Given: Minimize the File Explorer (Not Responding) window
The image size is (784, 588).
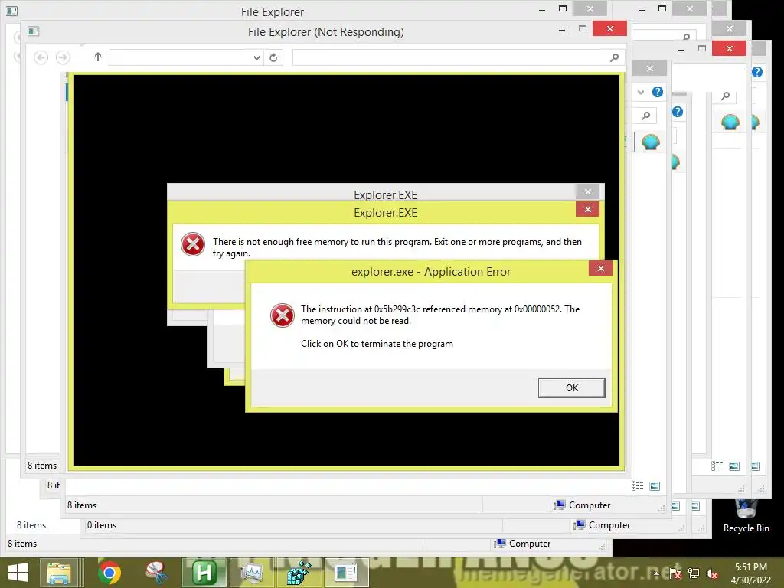Looking at the screenshot, I should pos(562,30).
